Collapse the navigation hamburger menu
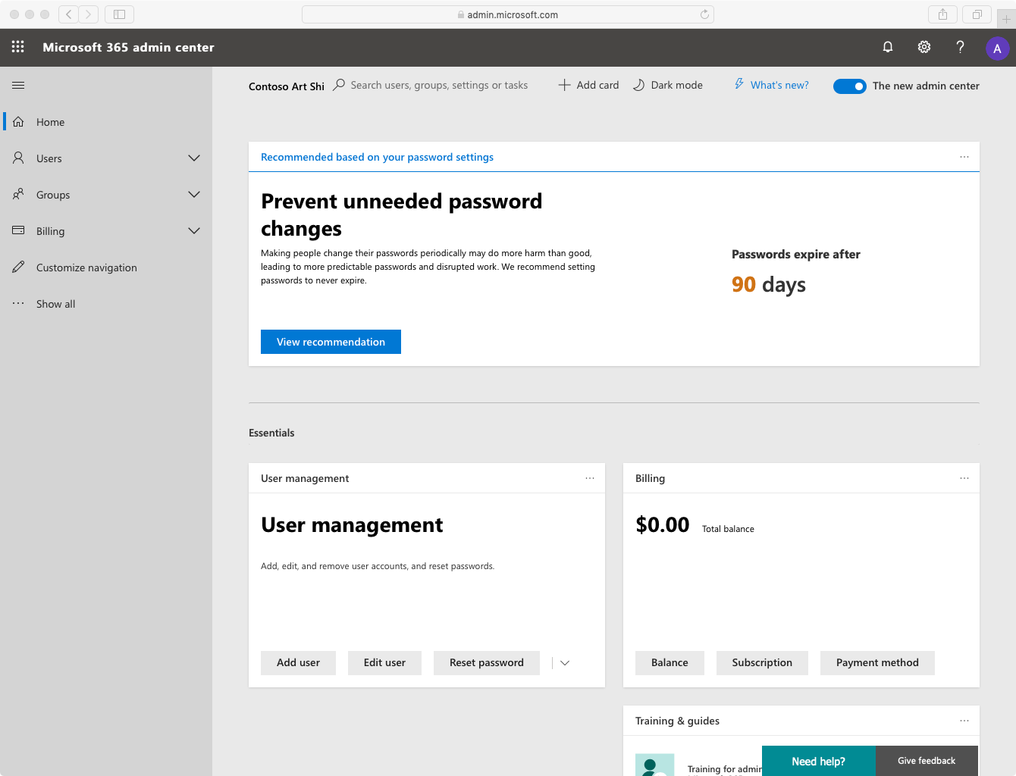The height and width of the screenshot is (776, 1016). [x=18, y=86]
